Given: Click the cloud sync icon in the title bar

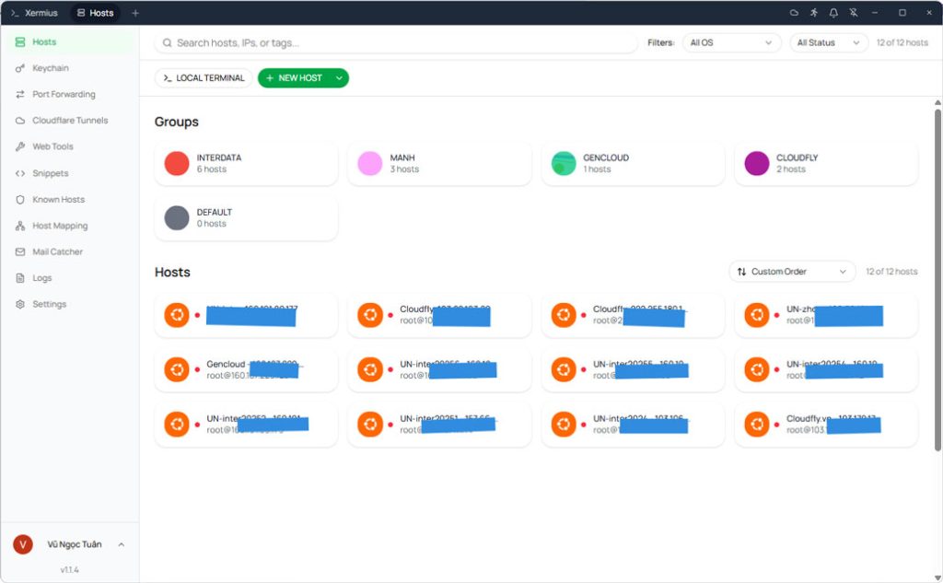Looking at the screenshot, I should [x=794, y=12].
